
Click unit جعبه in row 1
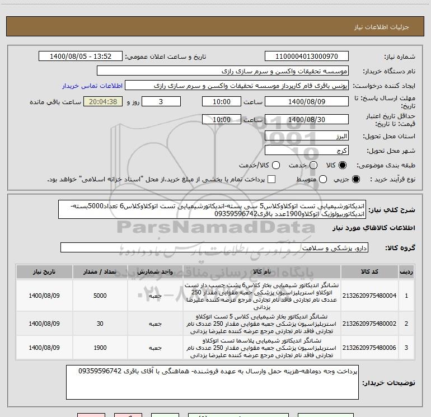(155, 296)
